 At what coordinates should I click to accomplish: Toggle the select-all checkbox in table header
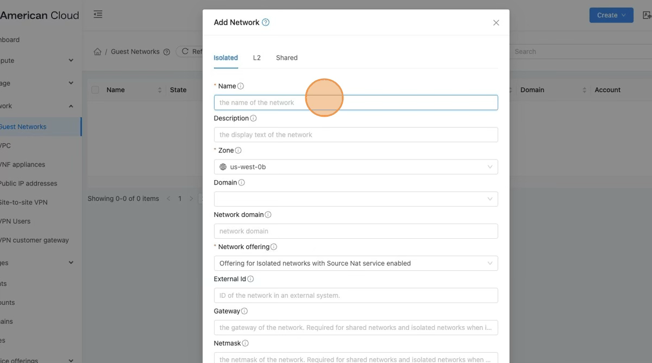click(95, 90)
